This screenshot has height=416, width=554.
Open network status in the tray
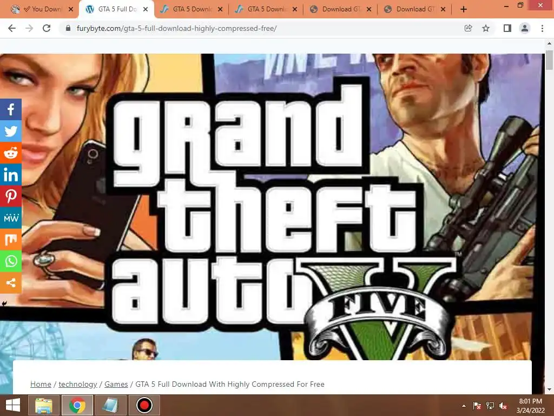(490, 406)
